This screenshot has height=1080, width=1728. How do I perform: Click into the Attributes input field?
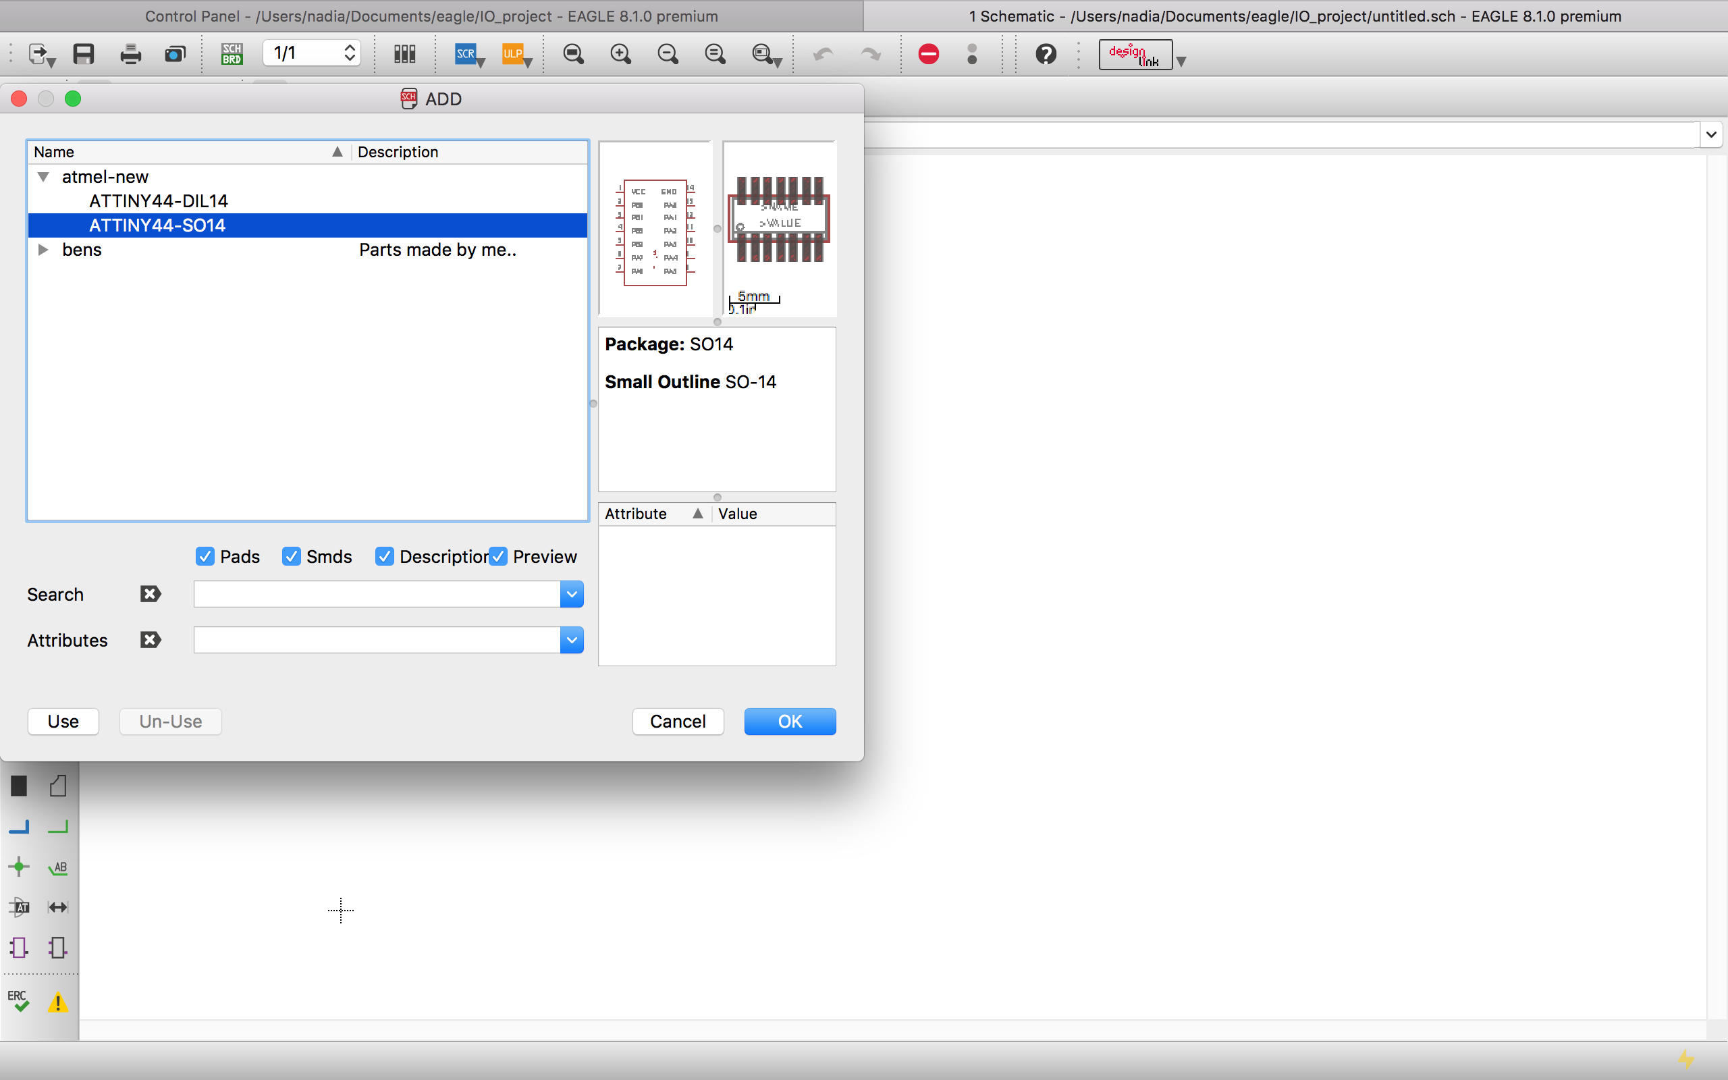pyautogui.click(x=377, y=640)
